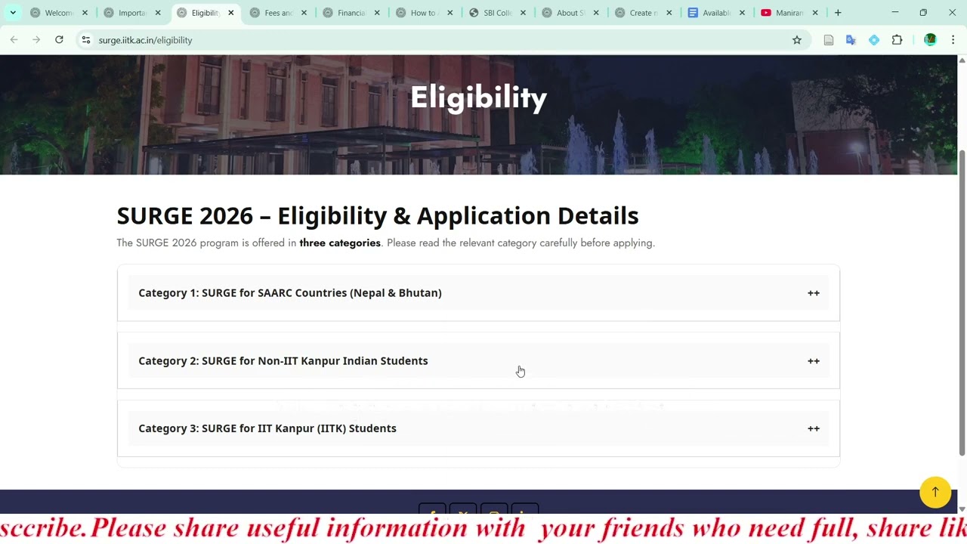Expand Category 3 IIT Kanpur Students section

click(478, 428)
